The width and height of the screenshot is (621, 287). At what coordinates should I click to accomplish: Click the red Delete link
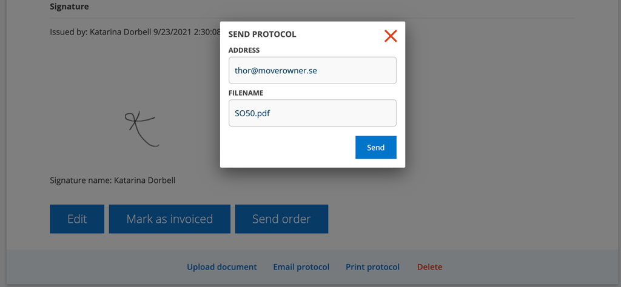click(430, 267)
